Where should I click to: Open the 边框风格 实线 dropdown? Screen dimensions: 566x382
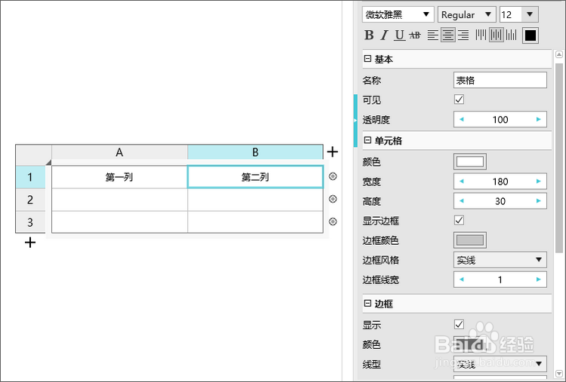(500, 260)
